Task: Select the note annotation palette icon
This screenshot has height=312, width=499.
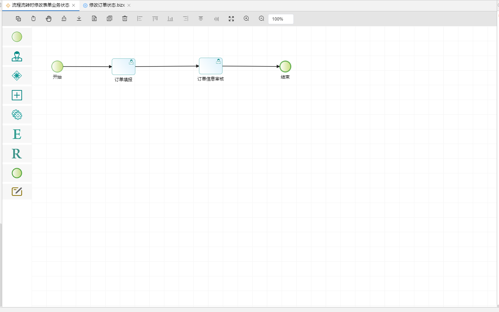Action: click(17, 191)
